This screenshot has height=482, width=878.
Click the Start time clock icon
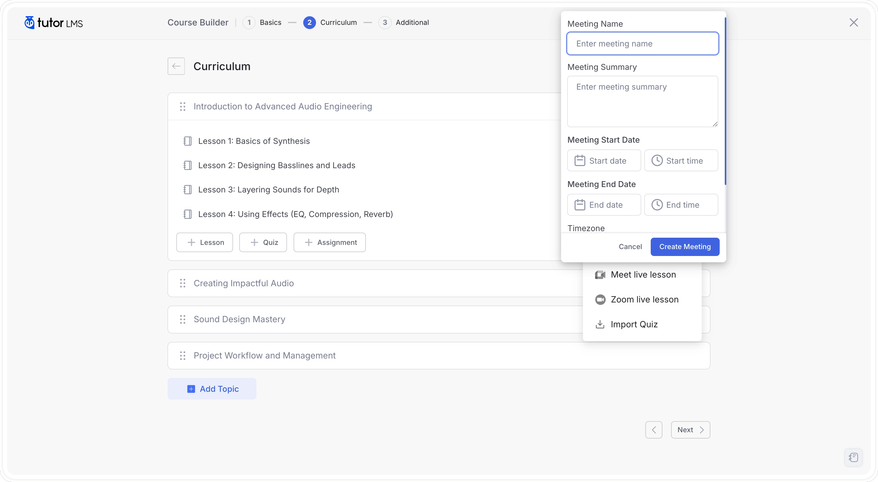coord(657,160)
